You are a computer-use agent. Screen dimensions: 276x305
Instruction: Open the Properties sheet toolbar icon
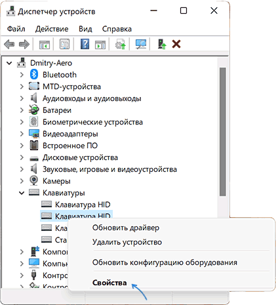pyautogui.click(x=64, y=45)
